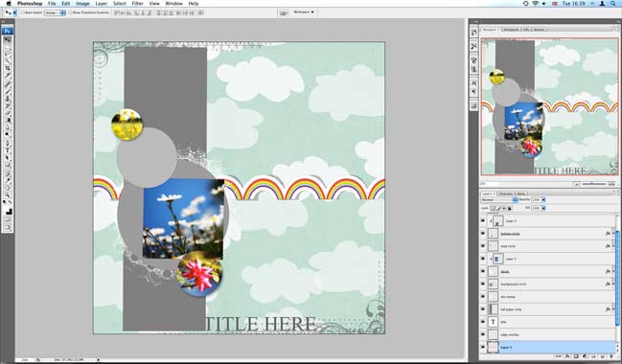Click the Create new layer icon
This screenshot has width=622, height=364.
[x=603, y=356]
